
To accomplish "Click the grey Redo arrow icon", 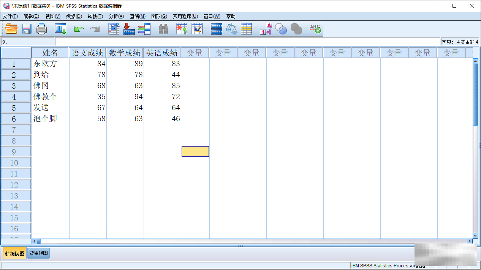I will [x=95, y=29].
